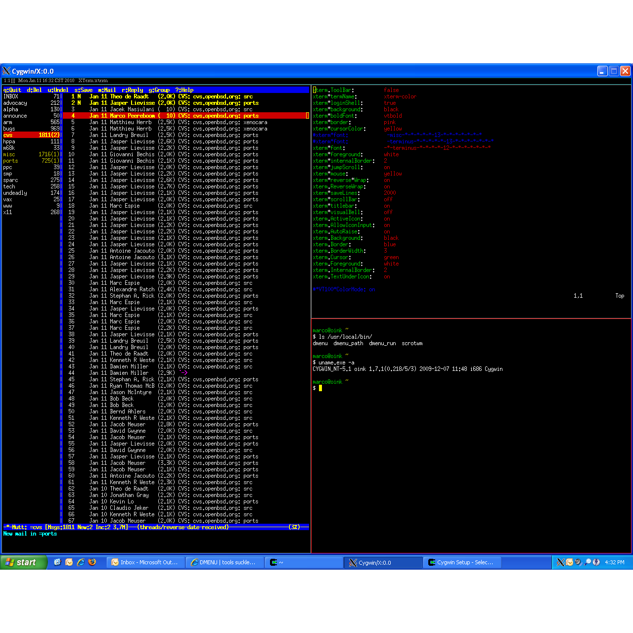Click the Outlook icon in system tray

click(569, 562)
